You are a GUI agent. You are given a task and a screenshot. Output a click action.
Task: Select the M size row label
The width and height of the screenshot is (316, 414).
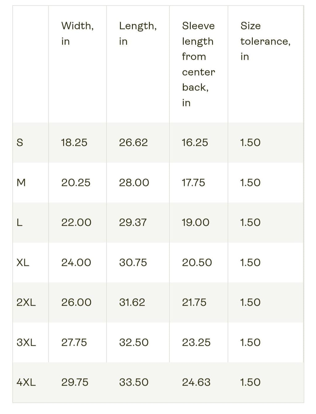21,183
